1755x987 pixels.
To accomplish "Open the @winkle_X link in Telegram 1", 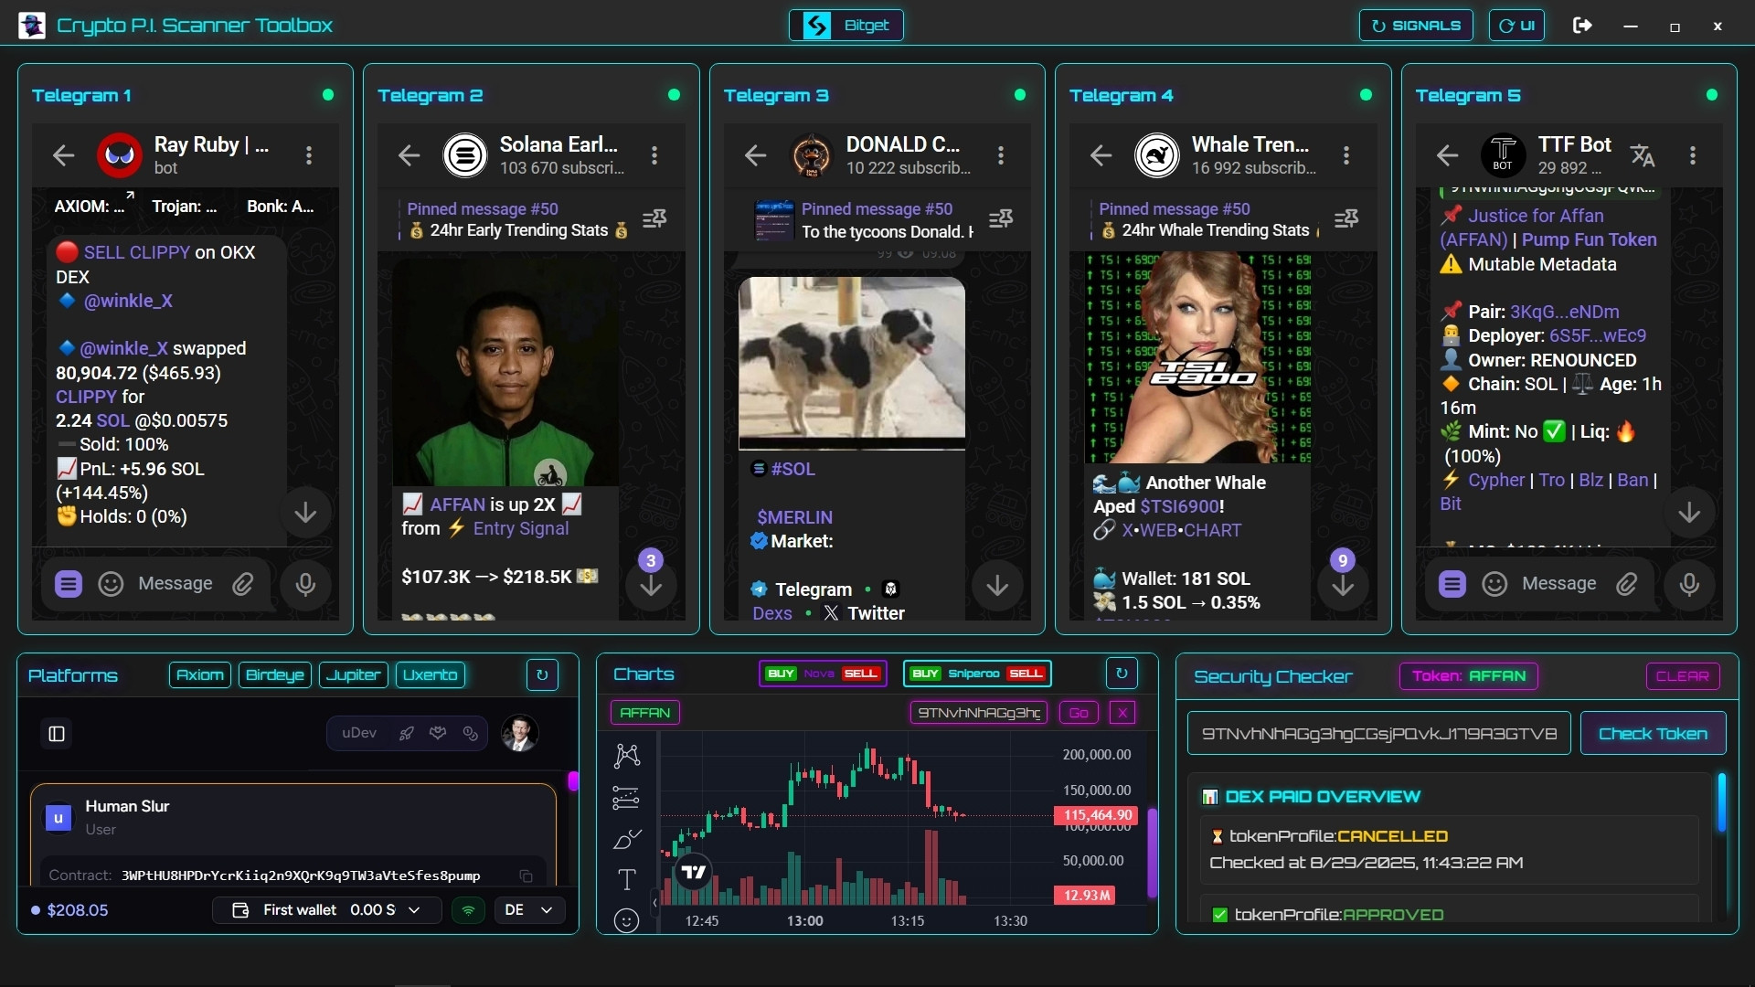I will coord(128,301).
